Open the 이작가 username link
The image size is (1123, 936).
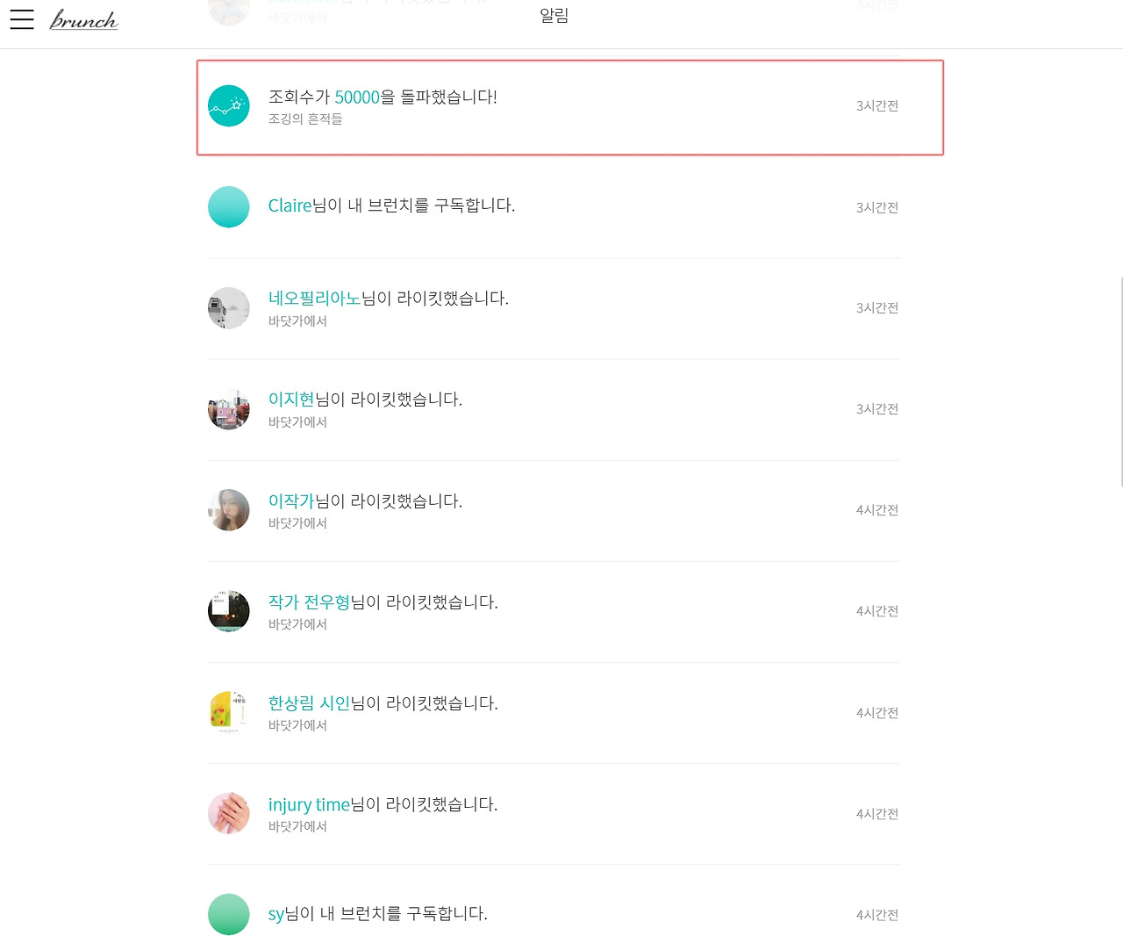291,501
